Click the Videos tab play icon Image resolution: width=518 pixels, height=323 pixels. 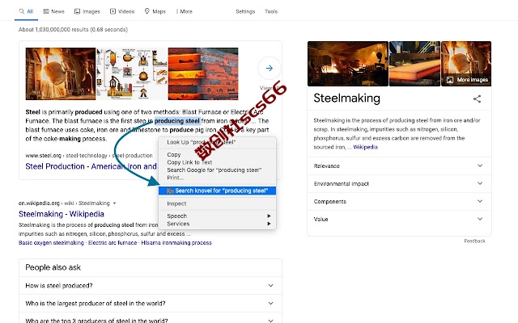point(113,11)
